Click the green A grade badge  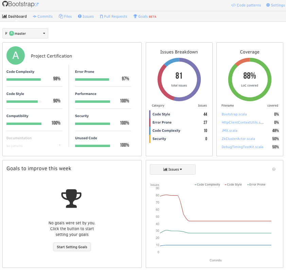point(16,55)
